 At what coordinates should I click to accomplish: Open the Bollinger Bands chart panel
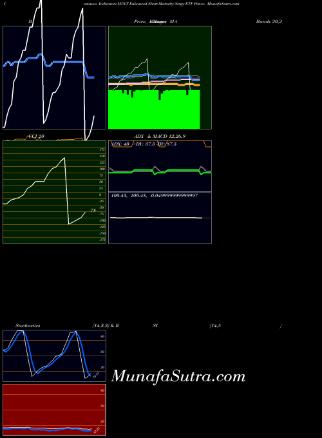[x=55, y=77]
